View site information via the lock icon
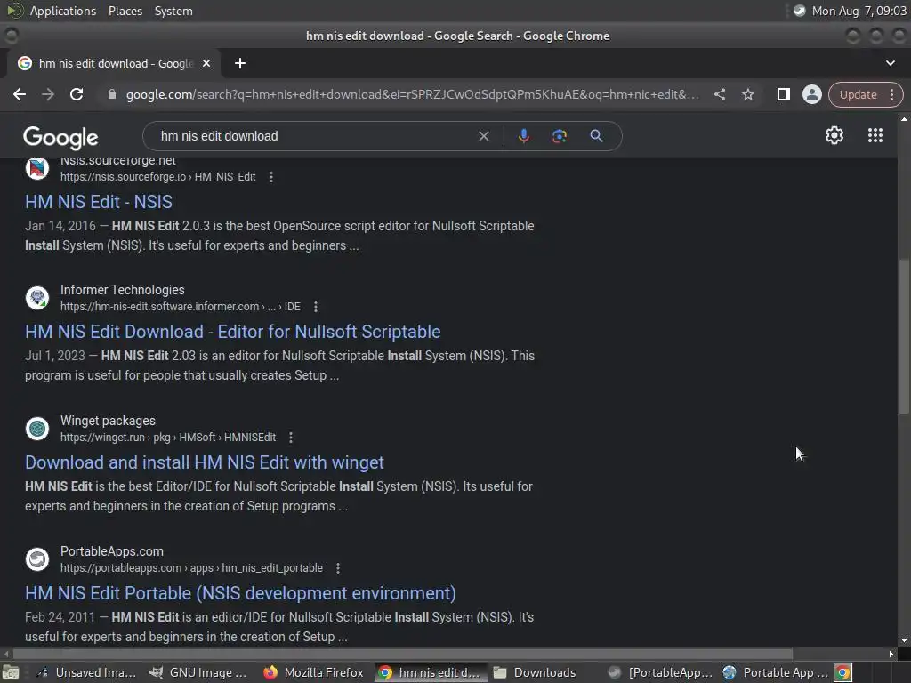This screenshot has height=683, width=911. [x=112, y=94]
